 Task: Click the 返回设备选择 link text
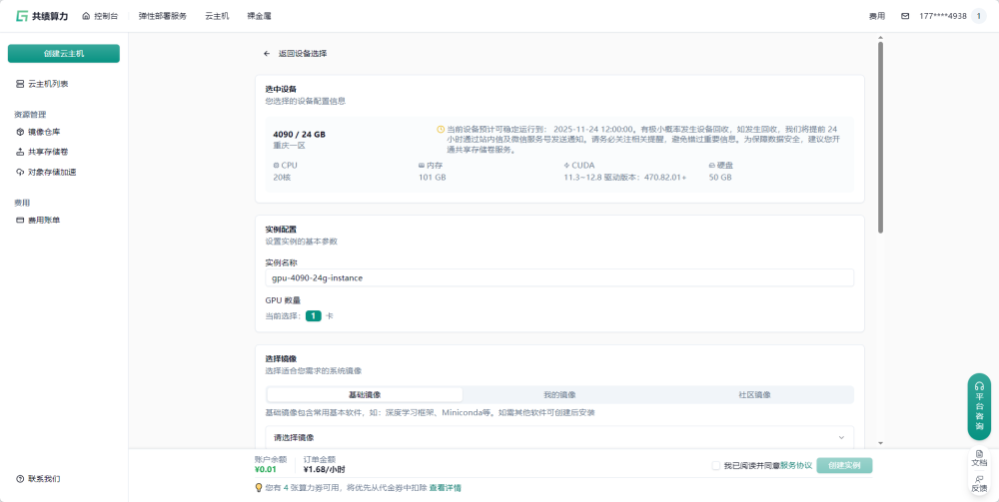pos(303,54)
